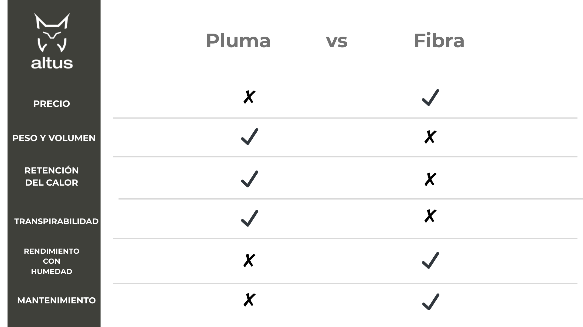Viewport: 583px width, 327px height.
Task: Click the Altus lynx logo
Action: point(52,41)
